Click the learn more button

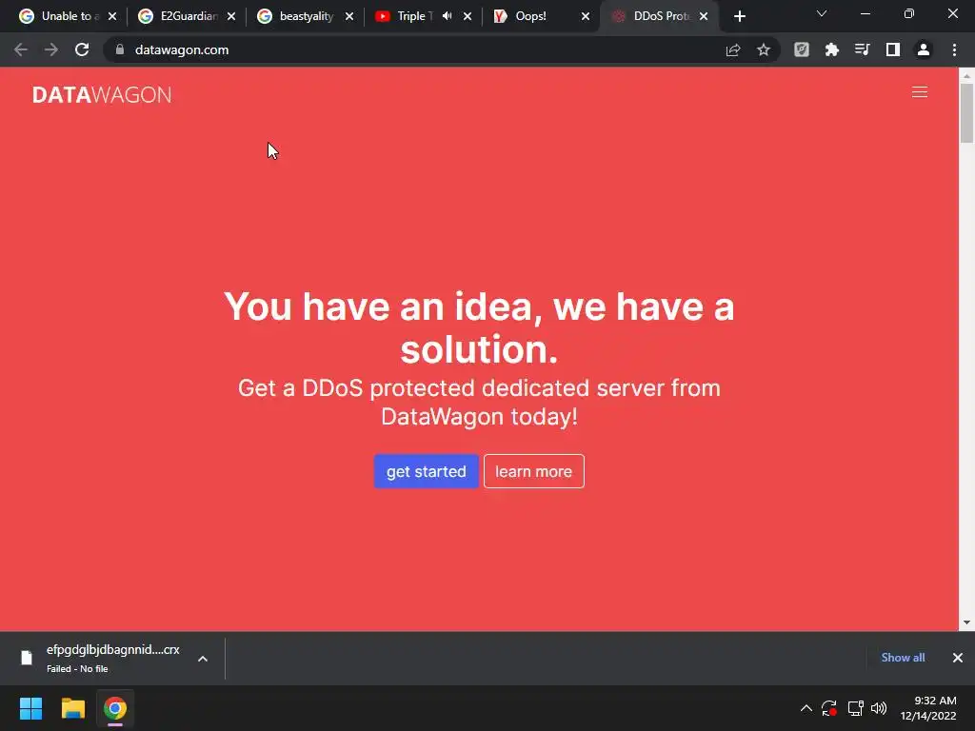coord(533,471)
